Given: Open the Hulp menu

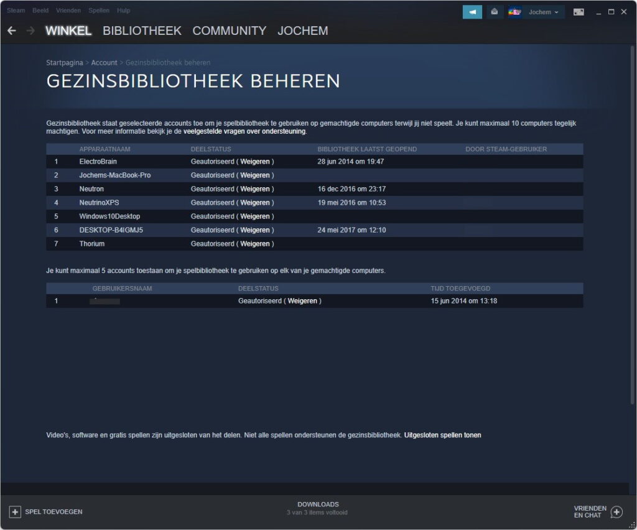Looking at the screenshot, I should [124, 11].
